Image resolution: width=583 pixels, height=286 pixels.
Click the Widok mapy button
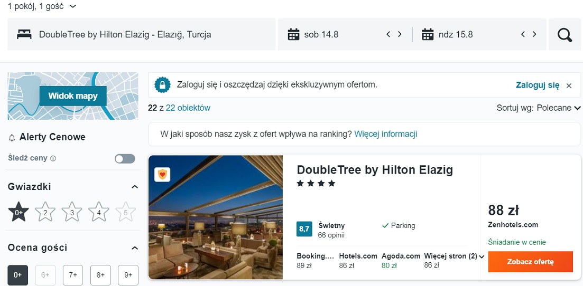(73, 96)
